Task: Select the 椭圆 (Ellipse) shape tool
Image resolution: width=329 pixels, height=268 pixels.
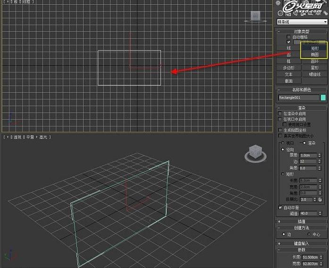Action: (314, 55)
